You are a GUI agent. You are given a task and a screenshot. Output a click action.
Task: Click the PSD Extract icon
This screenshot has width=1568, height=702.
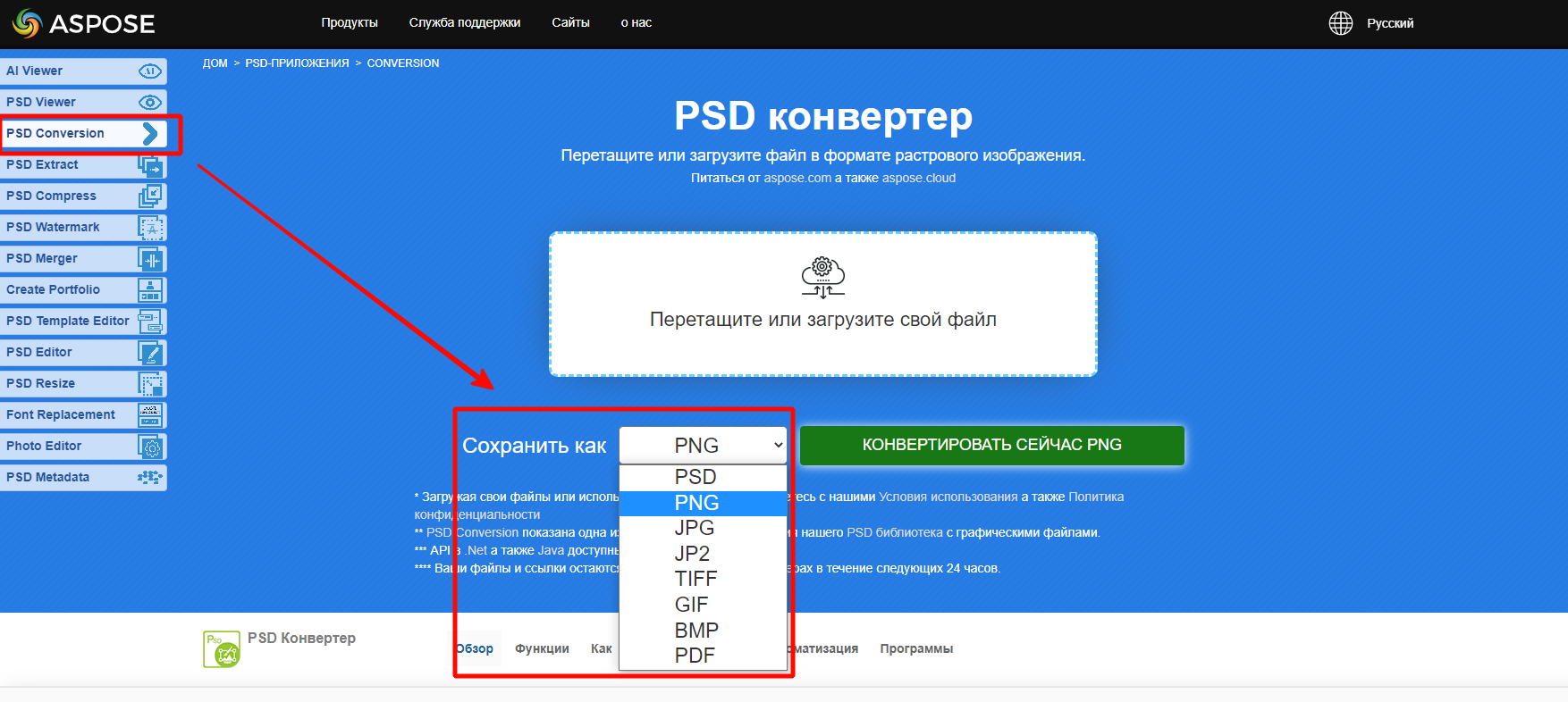tap(150, 165)
